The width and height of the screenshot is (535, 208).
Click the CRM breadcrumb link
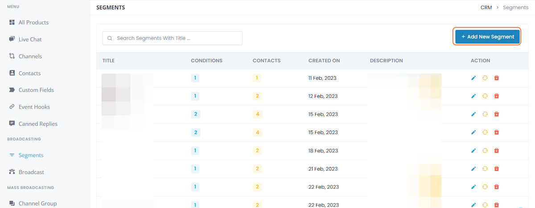point(486,8)
